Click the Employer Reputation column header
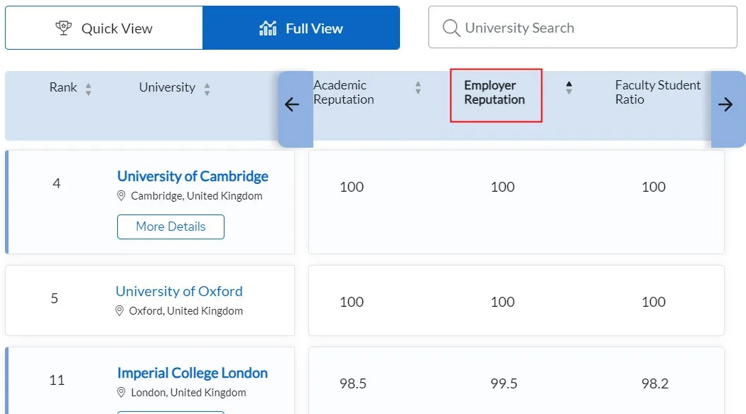746x414 pixels. [494, 92]
